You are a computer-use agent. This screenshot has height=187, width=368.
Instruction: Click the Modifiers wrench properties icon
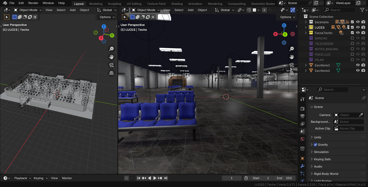coord(302,166)
